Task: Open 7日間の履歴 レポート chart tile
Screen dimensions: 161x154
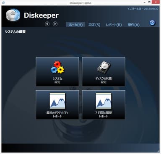Action: tap(104, 105)
